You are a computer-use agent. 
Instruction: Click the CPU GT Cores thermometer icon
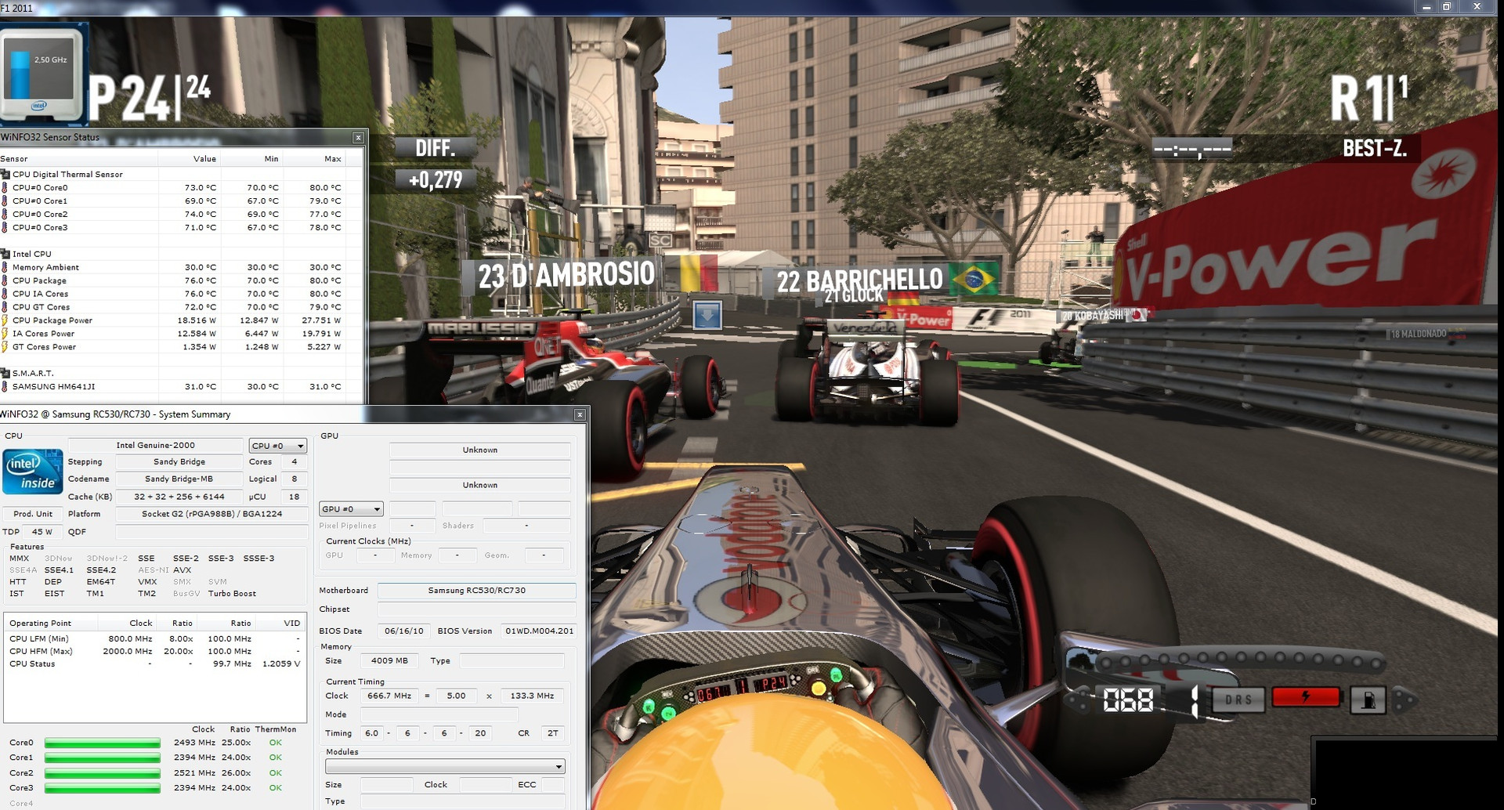pyautogui.click(x=5, y=307)
